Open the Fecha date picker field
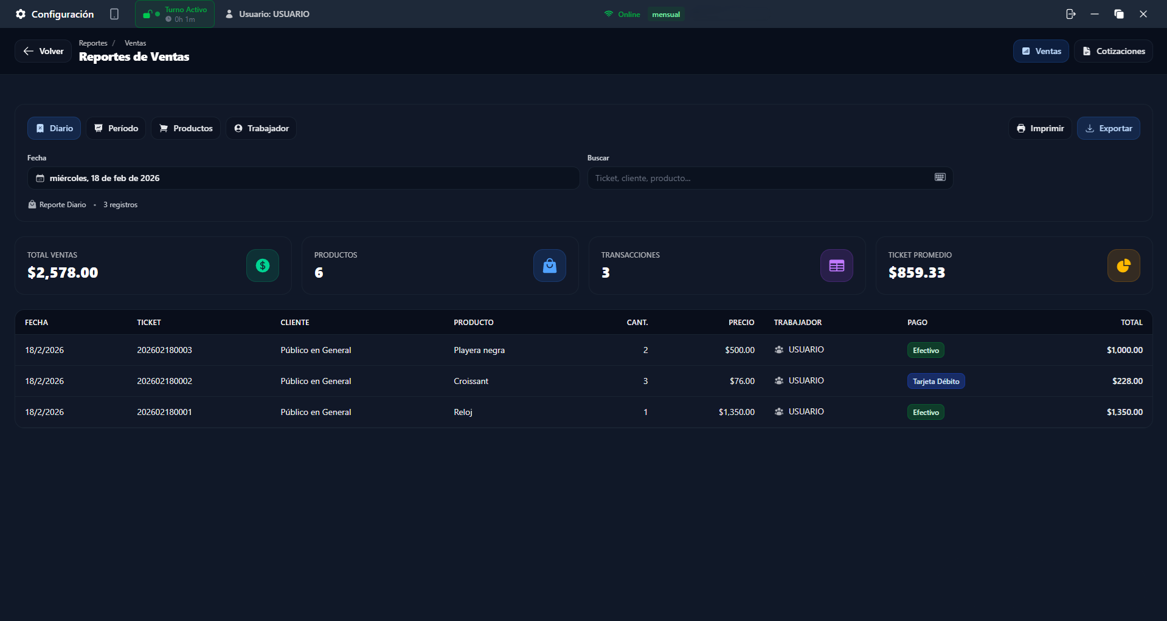The width and height of the screenshot is (1167, 621). coord(303,178)
